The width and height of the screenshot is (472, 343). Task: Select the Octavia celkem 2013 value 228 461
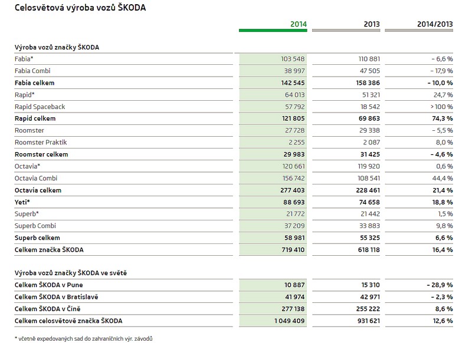coord(368,190)
